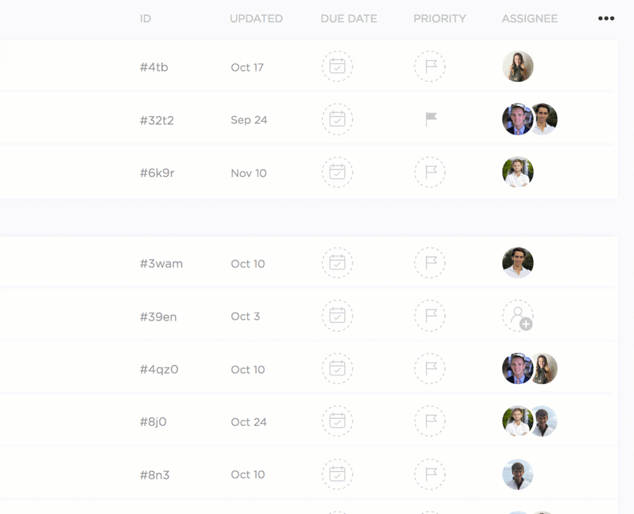
Task: Click the Oct 24 updated date
Action: [248, 422]
